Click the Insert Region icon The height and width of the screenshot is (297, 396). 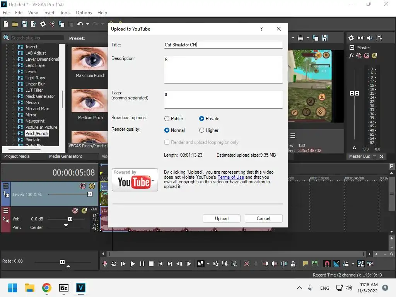click(315, 264)
